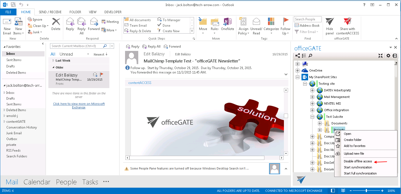Click the zoom slider handle in status bar

(366, 191)
